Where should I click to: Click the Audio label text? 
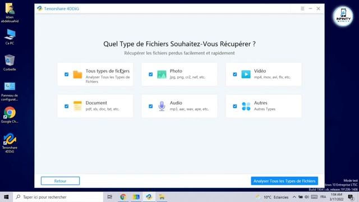click(176, 103)
